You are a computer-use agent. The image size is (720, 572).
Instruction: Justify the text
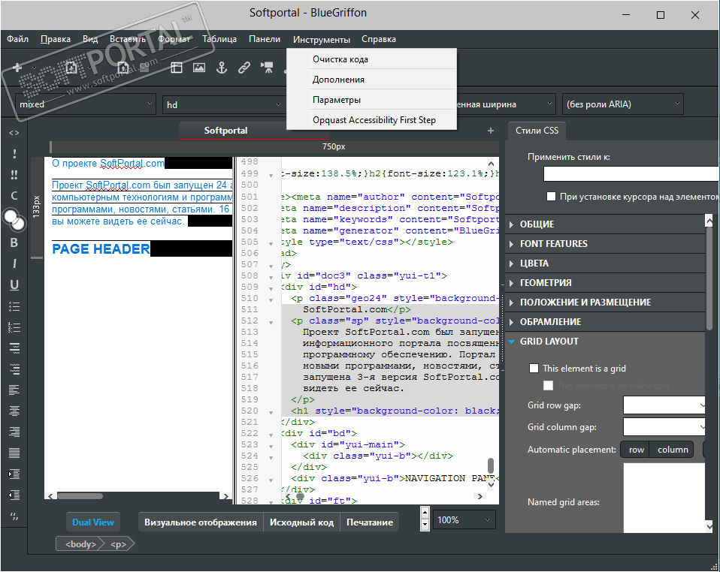[x=14, y=453]
